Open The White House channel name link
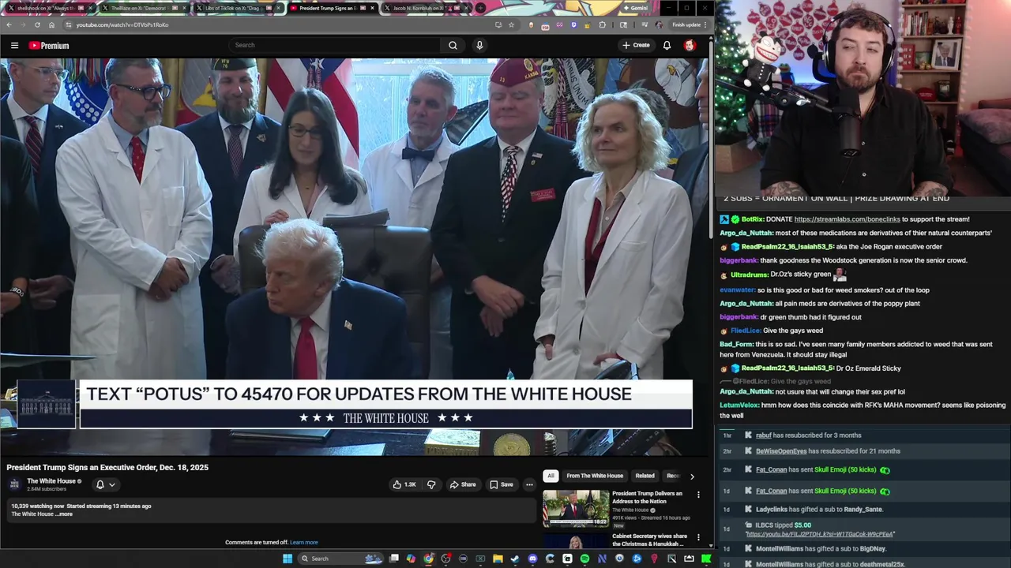The image size is (1011, 568). 51,481
